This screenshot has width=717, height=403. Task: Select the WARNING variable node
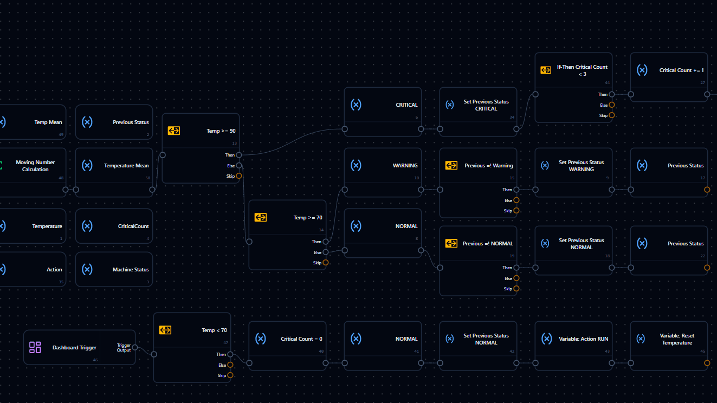[383, 172]
